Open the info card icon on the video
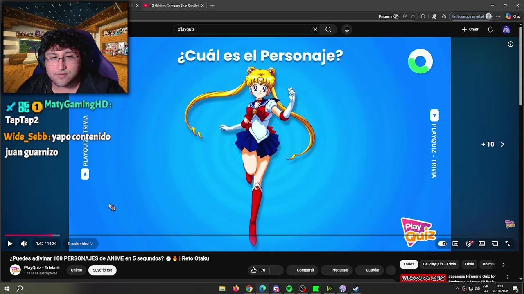 (x=510, y=44)
